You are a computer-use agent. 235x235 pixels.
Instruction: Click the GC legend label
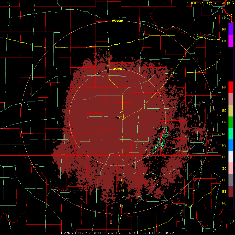pos(224,180)
